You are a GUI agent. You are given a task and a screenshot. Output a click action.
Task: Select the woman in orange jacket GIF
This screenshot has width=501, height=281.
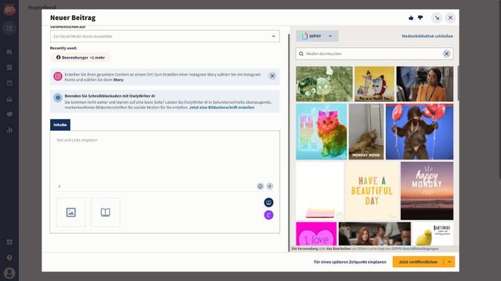click(x=425, y=84)
